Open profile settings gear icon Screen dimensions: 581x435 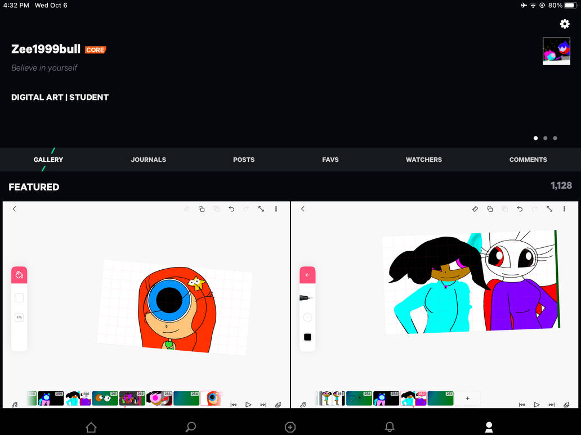click(x=564, y=24)
